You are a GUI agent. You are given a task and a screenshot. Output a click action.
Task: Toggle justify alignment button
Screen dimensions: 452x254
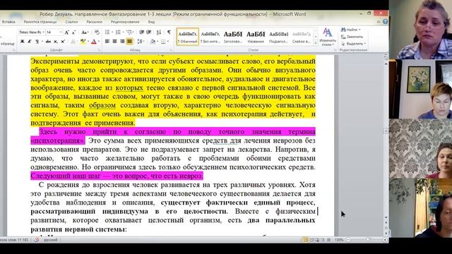tap(129, 42)
